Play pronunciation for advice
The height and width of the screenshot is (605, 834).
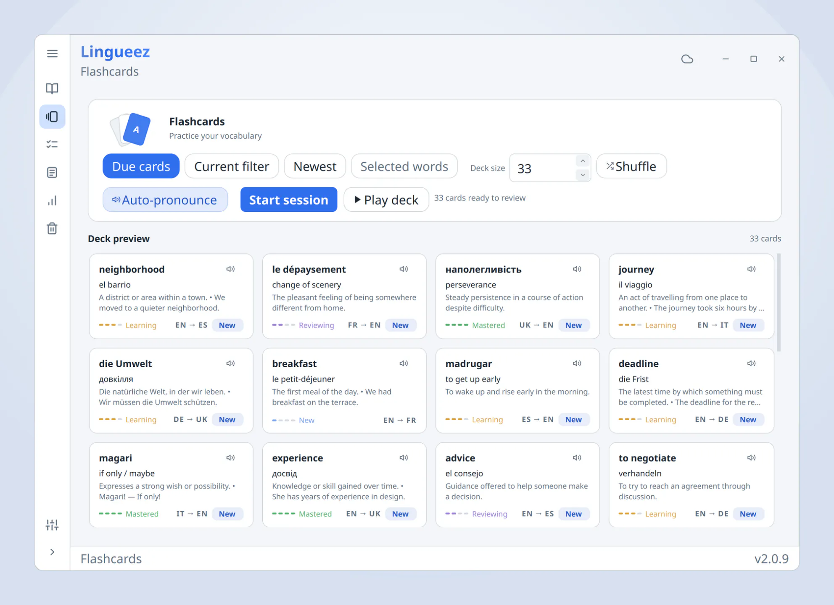[577, 458]
